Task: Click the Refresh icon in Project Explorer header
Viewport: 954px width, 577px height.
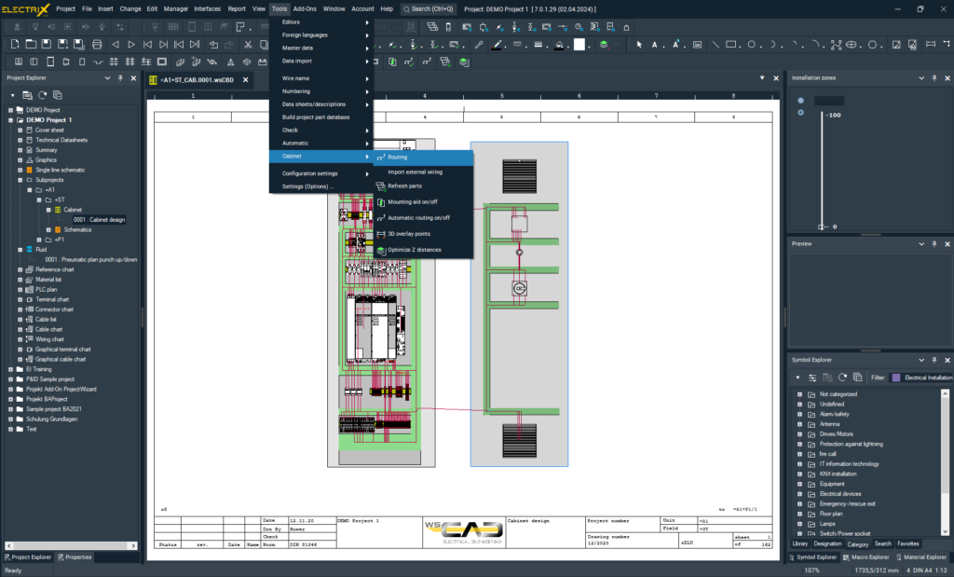Action: [x=42, y=95]
